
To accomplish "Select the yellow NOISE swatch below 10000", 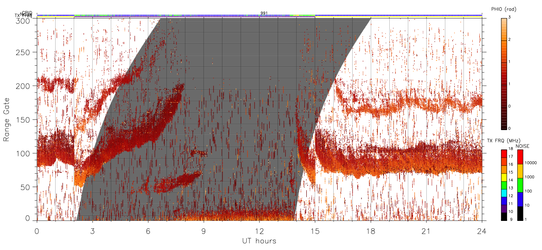I will tap(520, 171).
